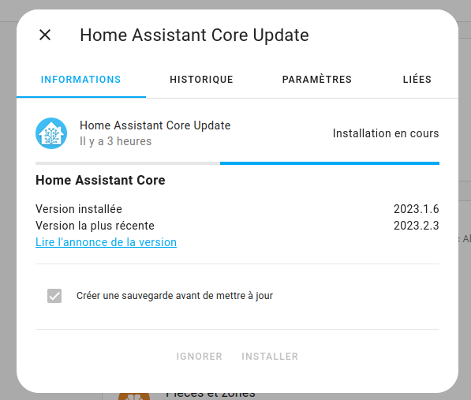
Task: Go to the Paramètres tab
Action: 317,80
